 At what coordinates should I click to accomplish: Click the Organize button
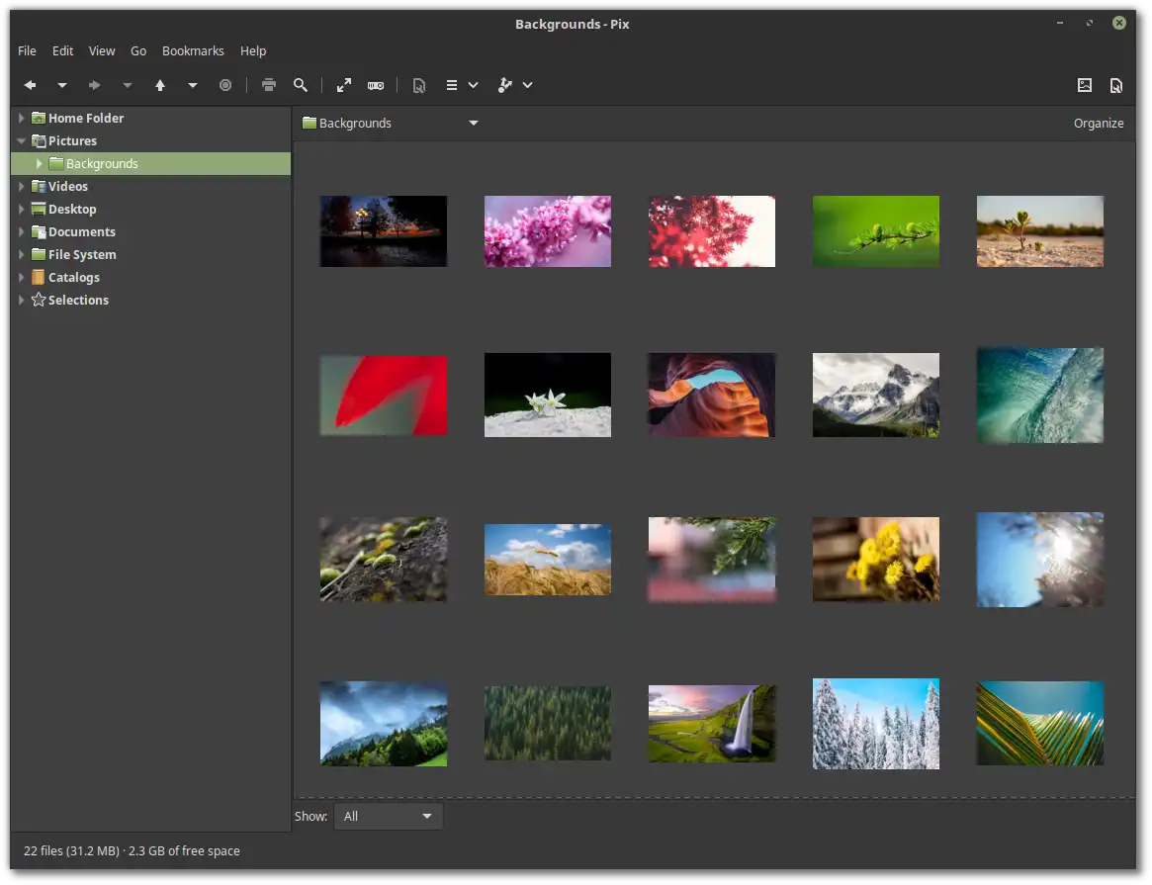point(1099,124)
